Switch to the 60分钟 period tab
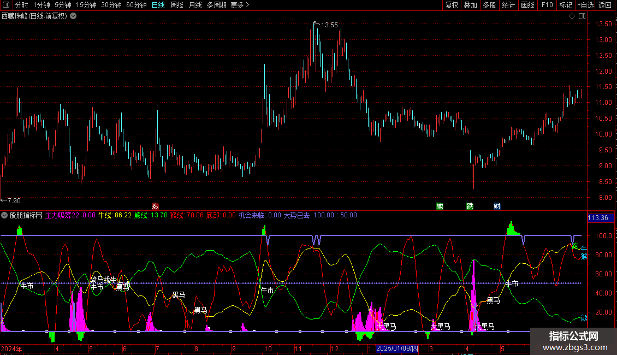This screenshot has width=617, height=355. pyautogui.click(x=137, y=5)
